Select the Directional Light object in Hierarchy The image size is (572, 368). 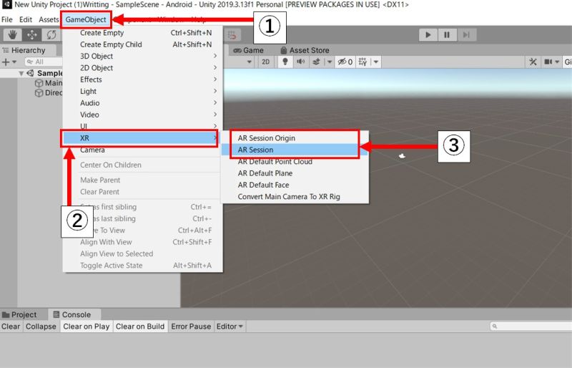49,93
